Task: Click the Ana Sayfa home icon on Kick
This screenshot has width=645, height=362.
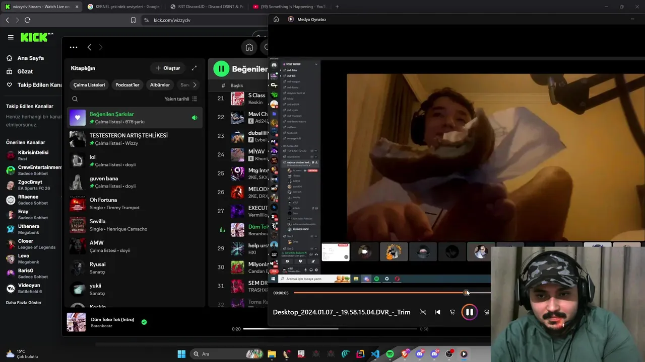Action: [x=10, y=58]
